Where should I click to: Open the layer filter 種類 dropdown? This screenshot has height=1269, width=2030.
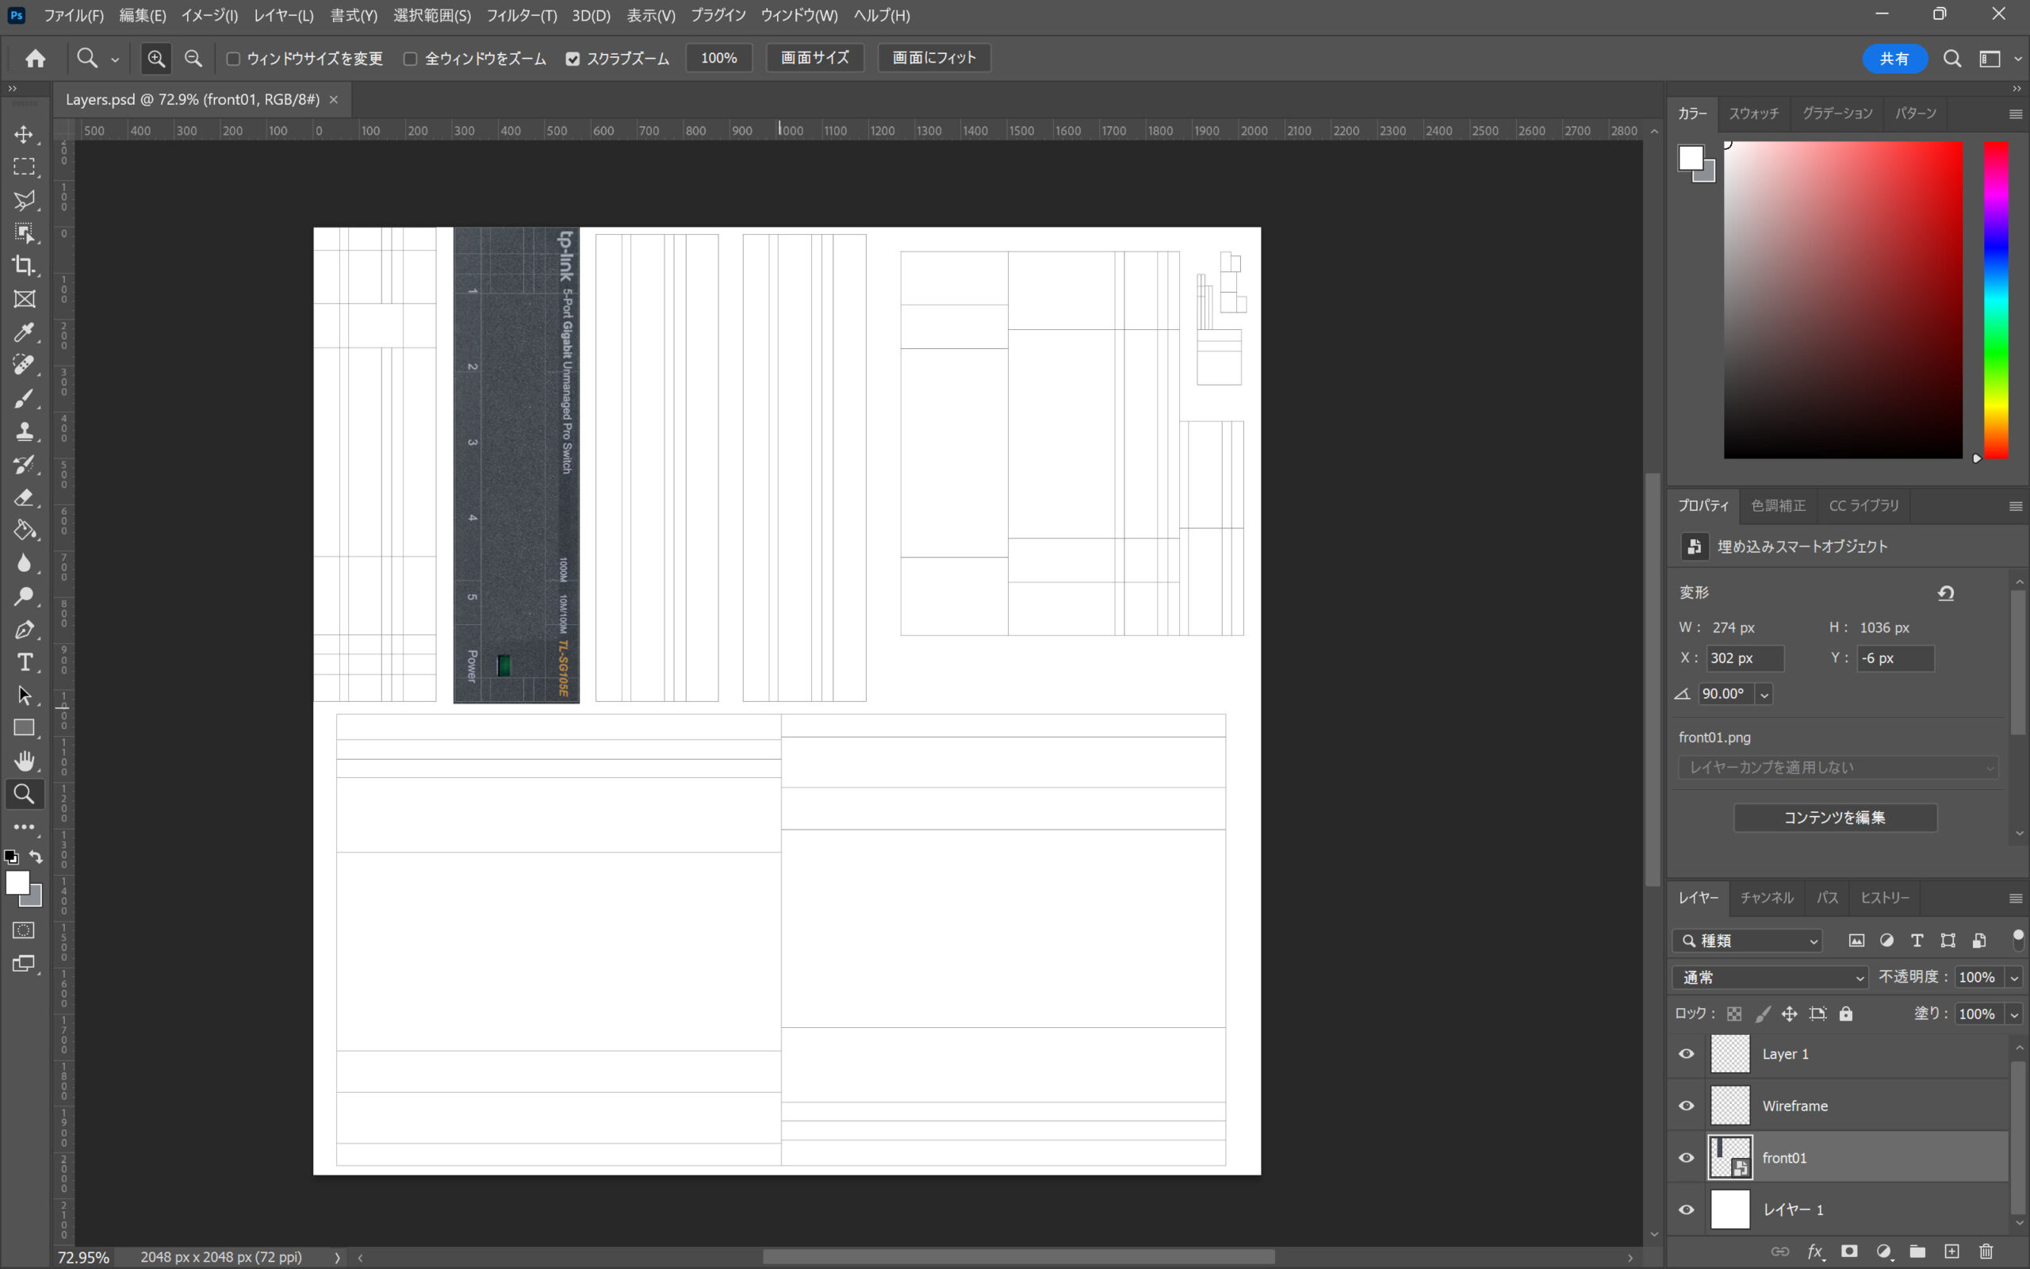[x=1748, y=941]
